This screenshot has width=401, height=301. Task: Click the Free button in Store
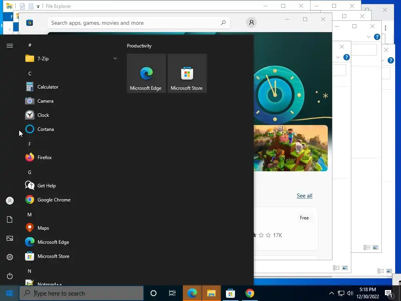(304, 218)
